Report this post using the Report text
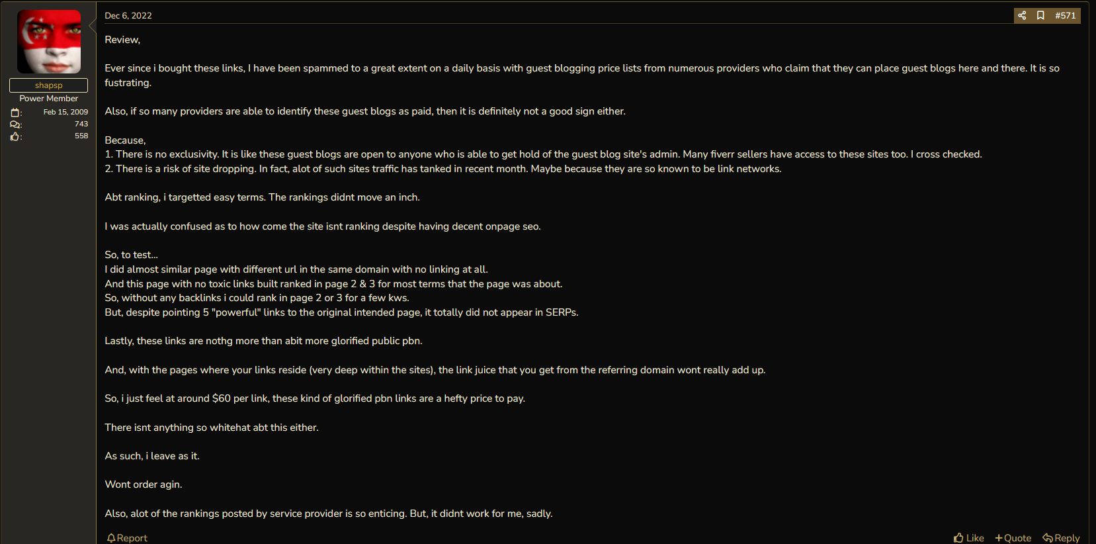The height and width of the screenshot is (544, 1096). tap(132, 538)
